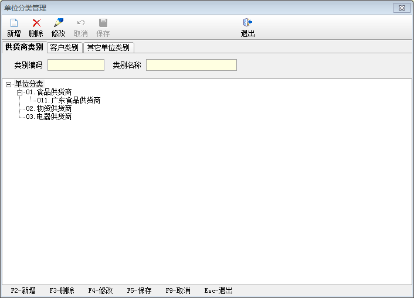
Task: Switch to the 供货商类别 tab
Action: click(24, 47)
